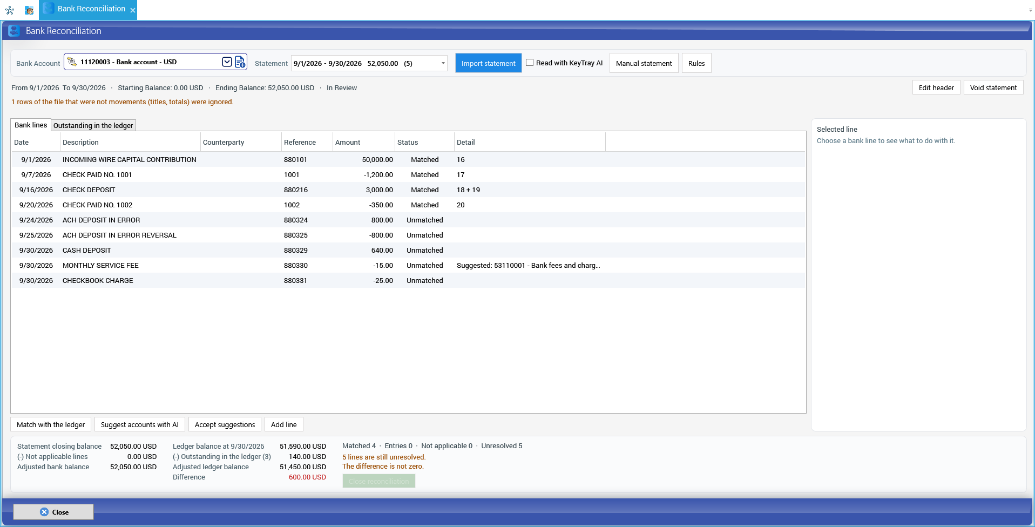
Task: Click the Import statement button
Action: 488,63
